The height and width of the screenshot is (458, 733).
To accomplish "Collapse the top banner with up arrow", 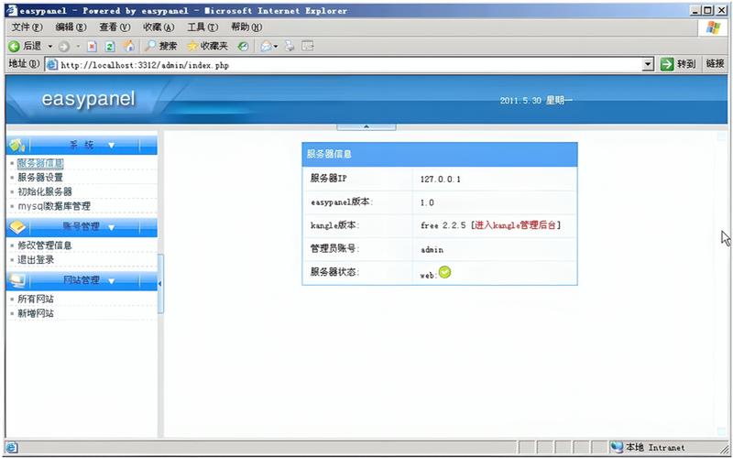I will (366, 126).
